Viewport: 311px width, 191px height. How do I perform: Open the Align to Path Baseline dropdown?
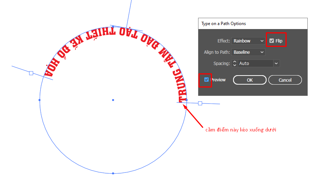(249, 52)
